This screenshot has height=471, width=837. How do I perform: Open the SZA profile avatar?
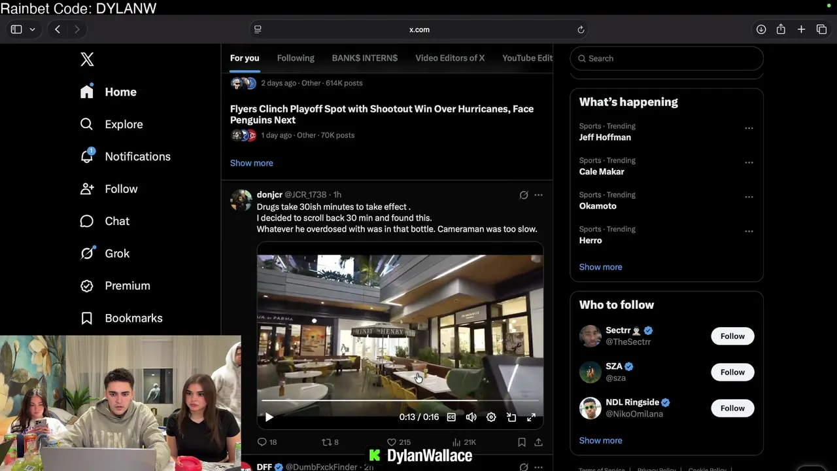coord(590,372)
